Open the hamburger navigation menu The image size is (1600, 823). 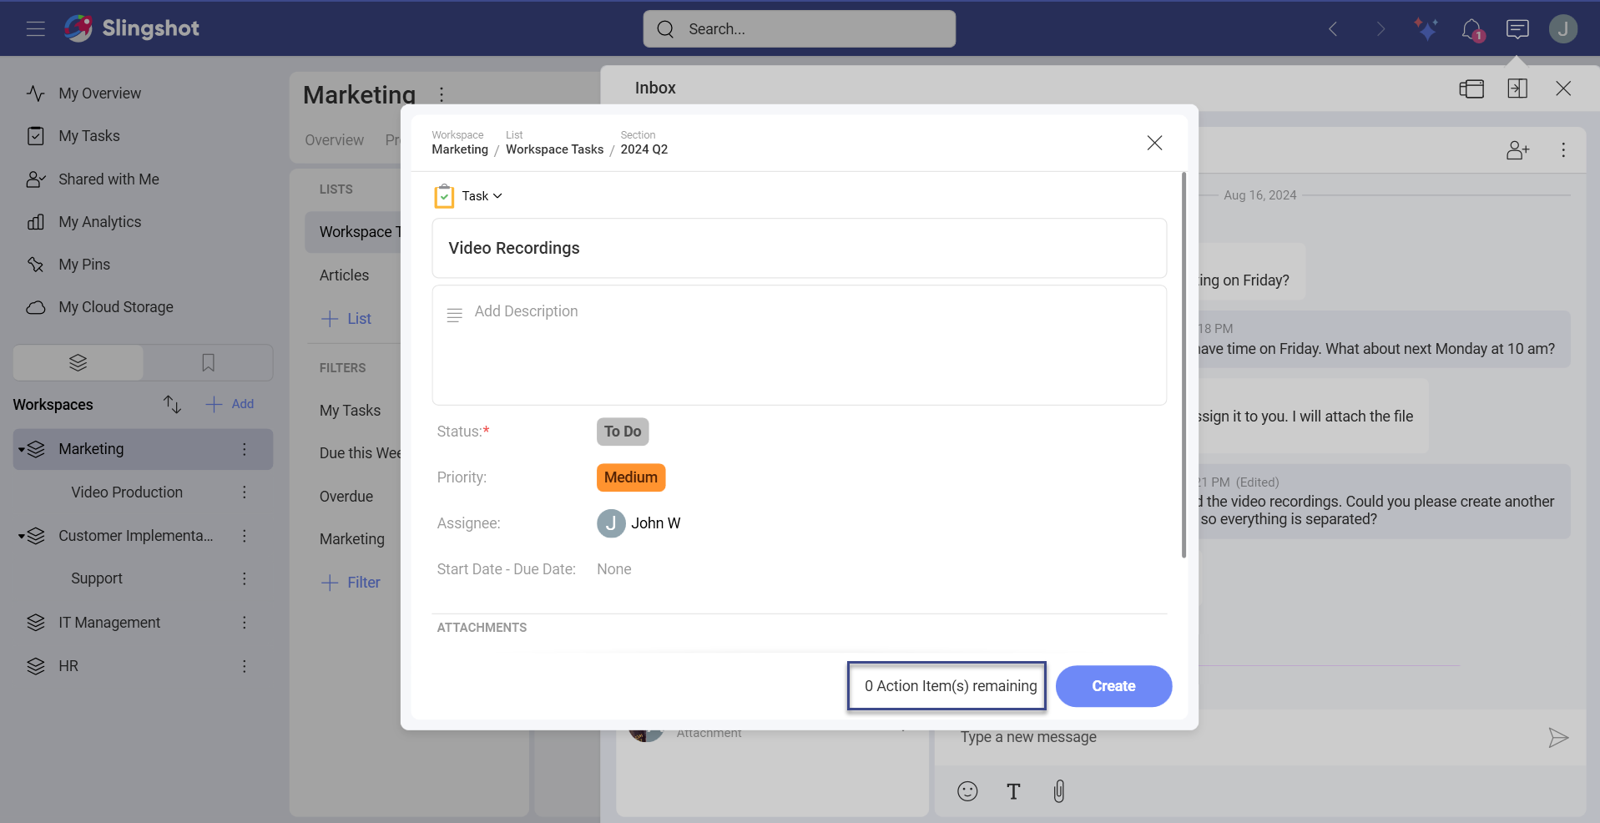click(35, 29)
